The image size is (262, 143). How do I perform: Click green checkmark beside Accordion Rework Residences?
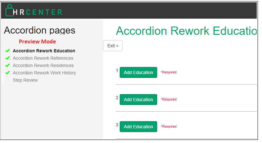click(x=8, y=65)
